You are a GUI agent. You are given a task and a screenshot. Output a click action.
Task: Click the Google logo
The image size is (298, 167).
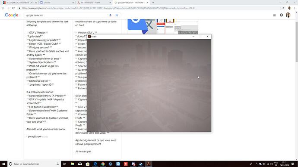coord(12,15)
